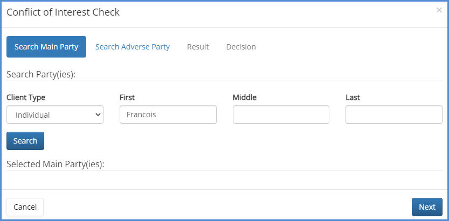The width and height of the screenshot is (449, 221).
Task: Click the Search Party(ies) heading
Action: [x=41, y=74]
